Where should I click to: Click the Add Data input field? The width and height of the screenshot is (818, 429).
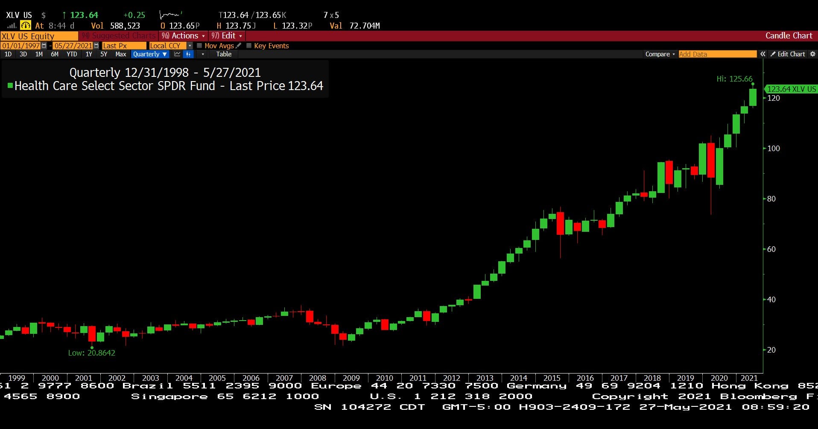pyautogui.click(x=717, y=54)
